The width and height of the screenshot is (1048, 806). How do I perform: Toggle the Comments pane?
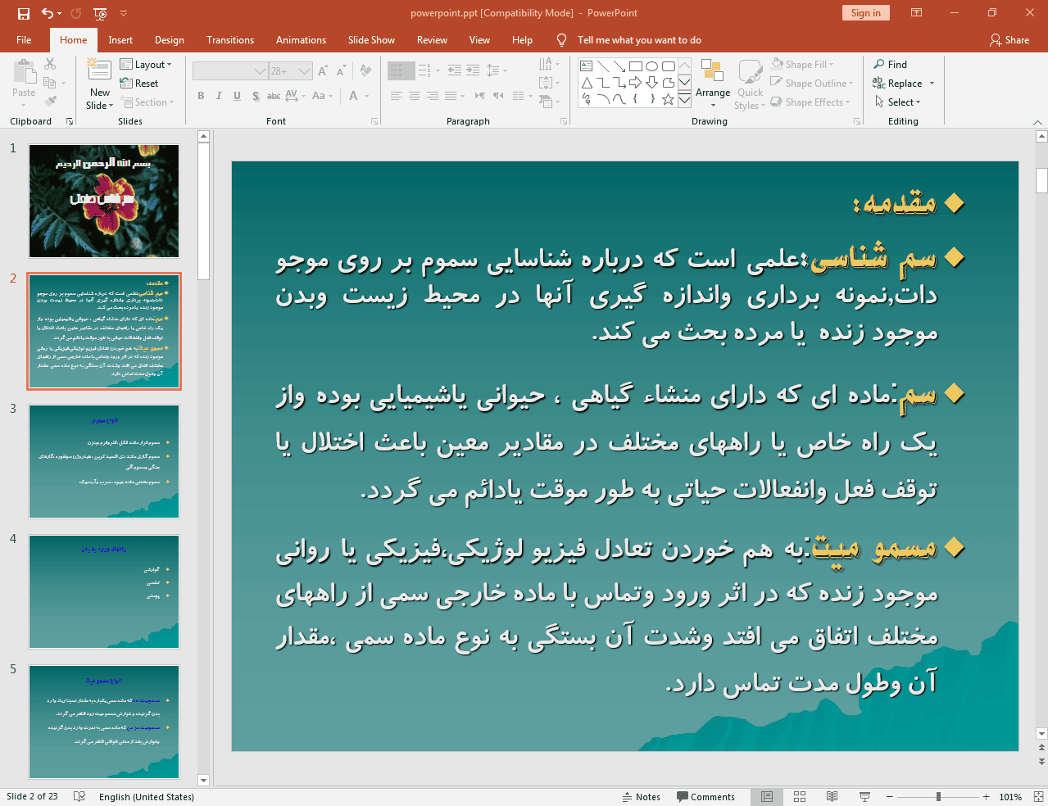[x=705, y=797]
